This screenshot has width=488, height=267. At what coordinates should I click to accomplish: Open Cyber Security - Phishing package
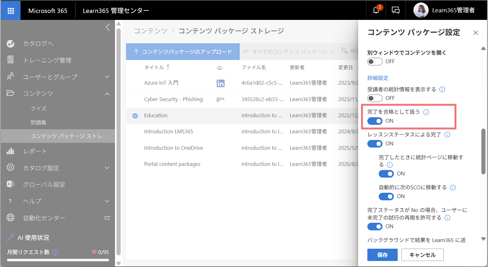[173, 99]
